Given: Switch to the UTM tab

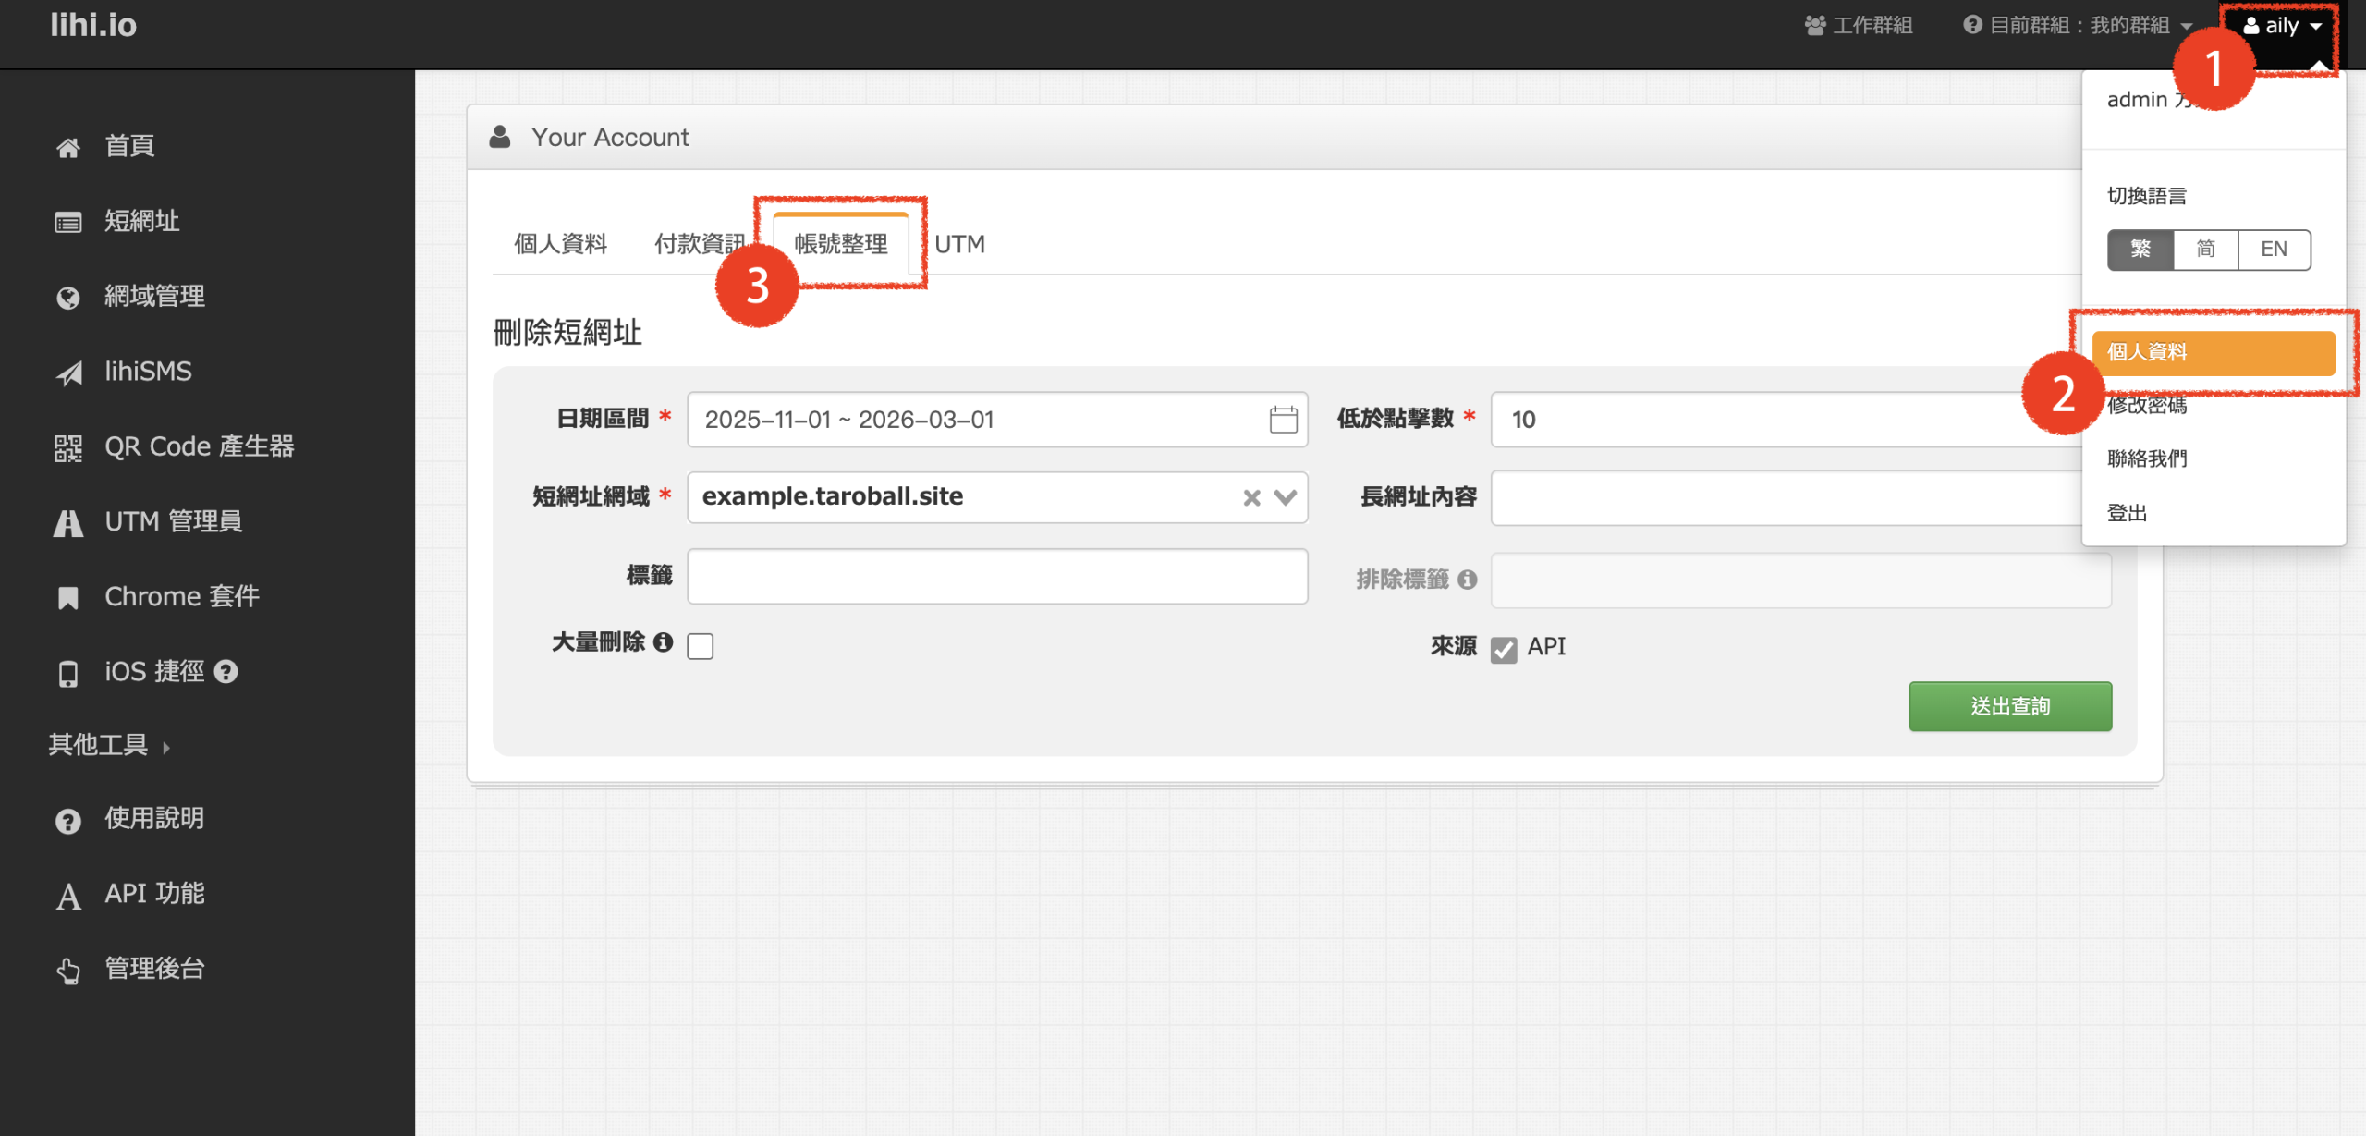Looking at the screenshot, I should tap(959, 244).
